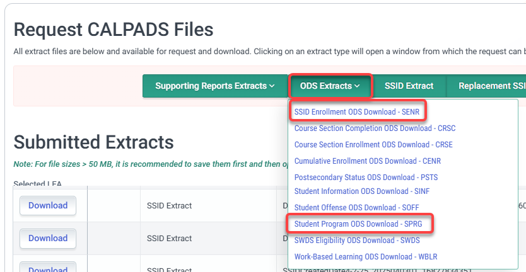Choose Course Section Enrollment ODS Download - CRSE
Screen dimensions: 526x272
[373, 145]
